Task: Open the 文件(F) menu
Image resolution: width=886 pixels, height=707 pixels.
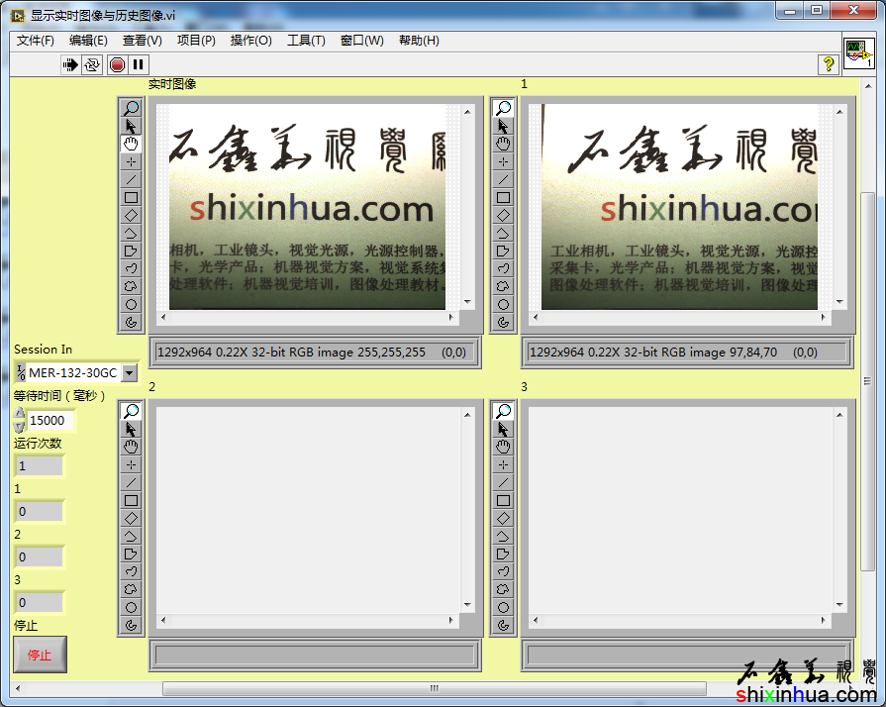Action: coord(35,41)
